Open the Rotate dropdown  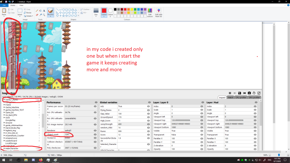click(29, 16)
